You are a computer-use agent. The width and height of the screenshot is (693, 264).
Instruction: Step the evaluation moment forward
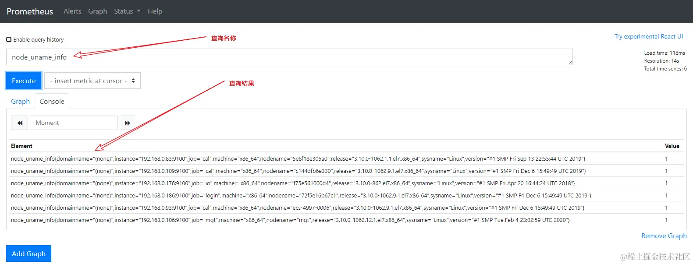[x=128, y=123]
